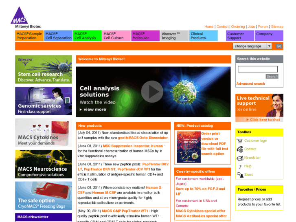Click the Click here to chat link

263,120
